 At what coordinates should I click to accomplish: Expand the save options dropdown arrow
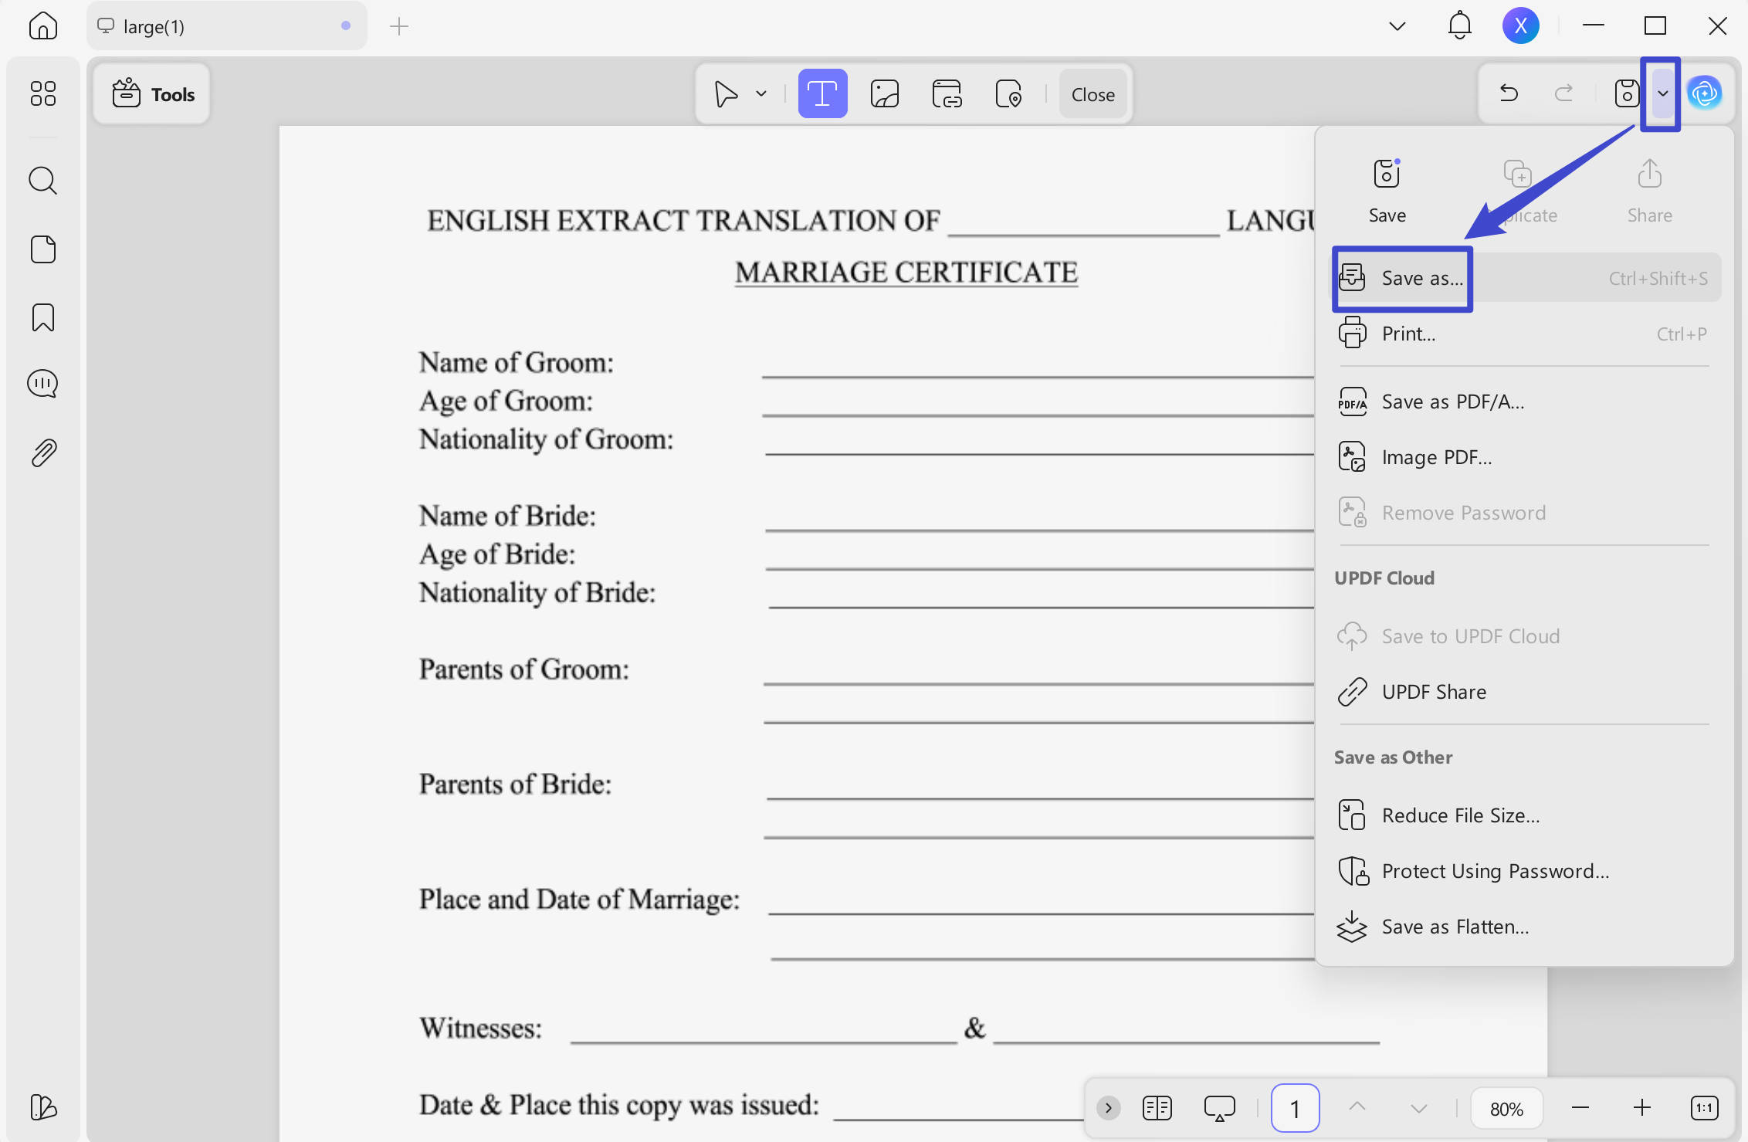click(1662, 93)
